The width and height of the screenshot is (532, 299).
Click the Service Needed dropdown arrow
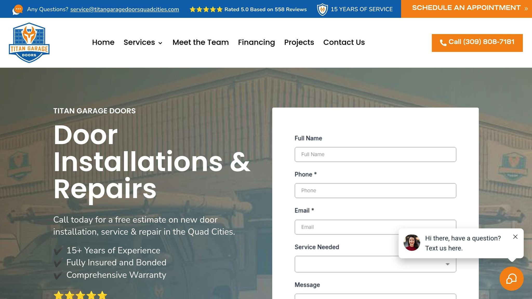point(447,264)
